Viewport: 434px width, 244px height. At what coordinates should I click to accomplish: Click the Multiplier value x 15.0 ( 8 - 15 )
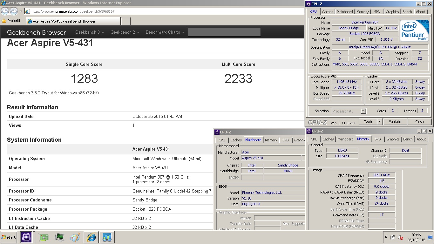click(347, 88)
